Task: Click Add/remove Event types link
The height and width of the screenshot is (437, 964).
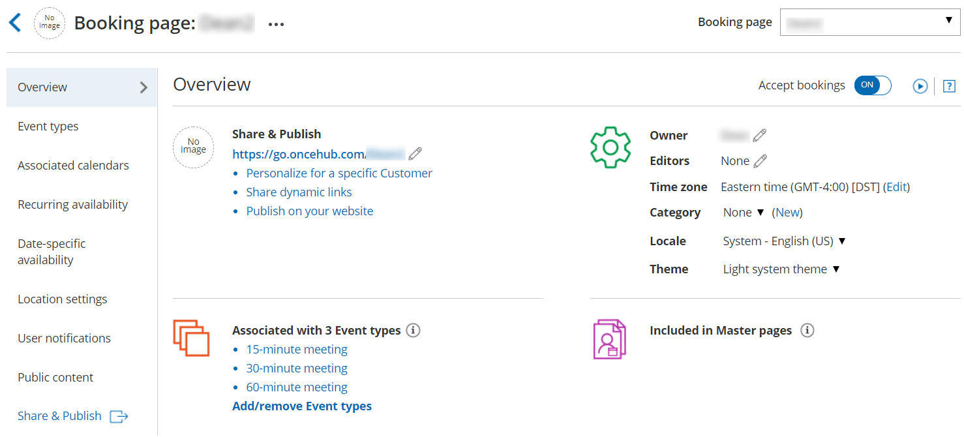Action: click(302, 406)
